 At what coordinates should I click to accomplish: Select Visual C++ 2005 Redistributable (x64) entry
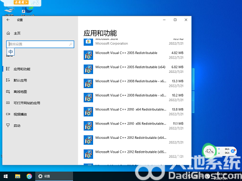click(130, 67)
